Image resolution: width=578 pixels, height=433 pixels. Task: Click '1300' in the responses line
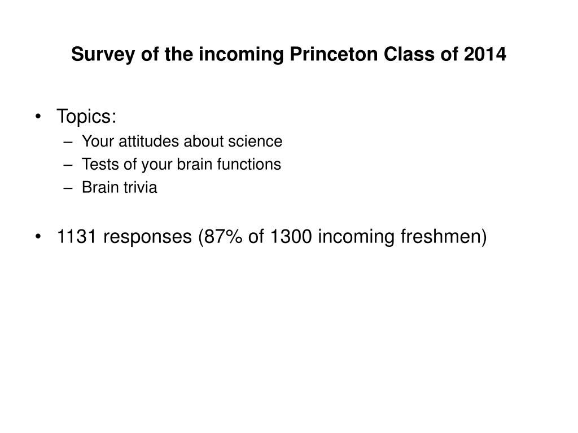(x=291, y=236)
